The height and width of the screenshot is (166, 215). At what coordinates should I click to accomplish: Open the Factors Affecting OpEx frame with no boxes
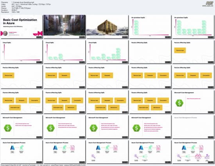150,52
